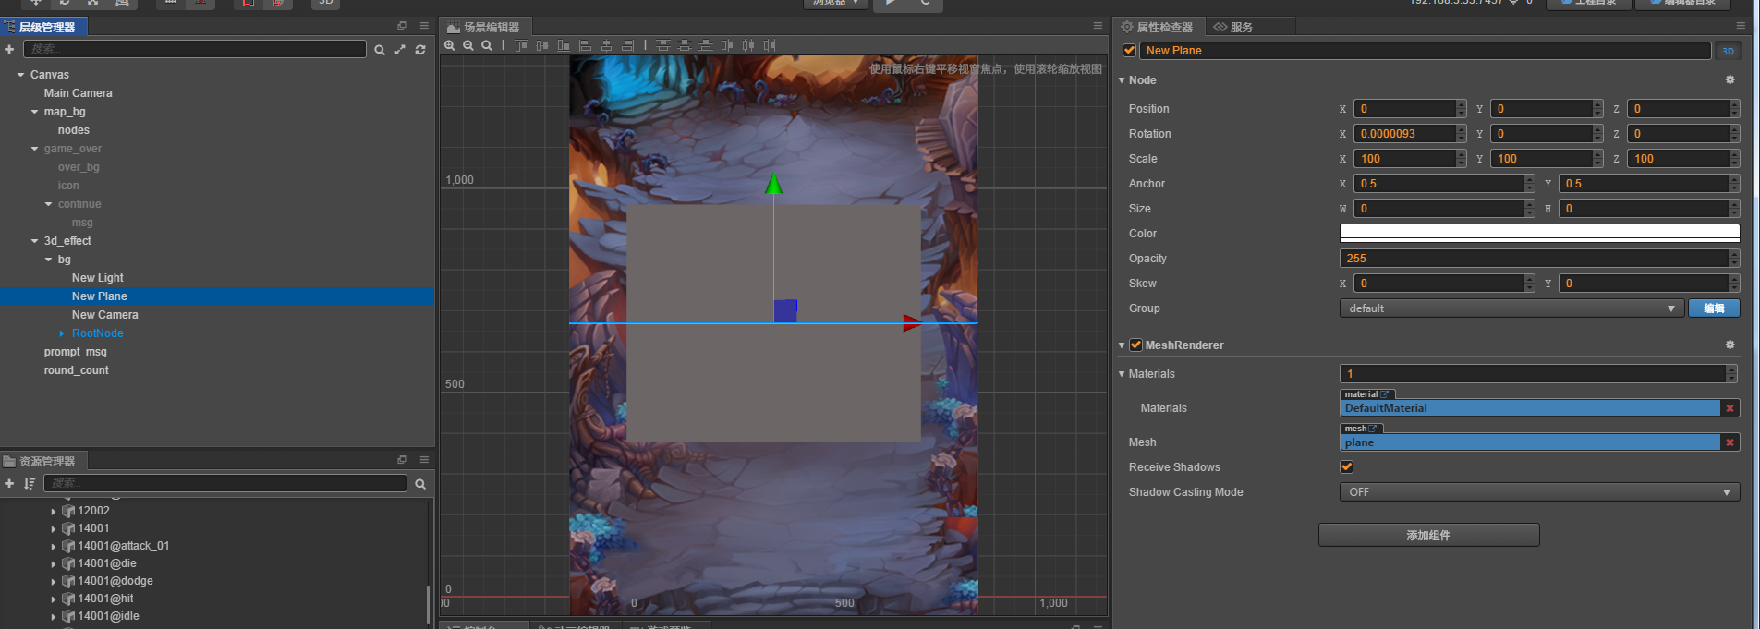Open MeshRenderer component gear menu
The height and width of the screenshot is (629, 1760).
(1730, 345)
